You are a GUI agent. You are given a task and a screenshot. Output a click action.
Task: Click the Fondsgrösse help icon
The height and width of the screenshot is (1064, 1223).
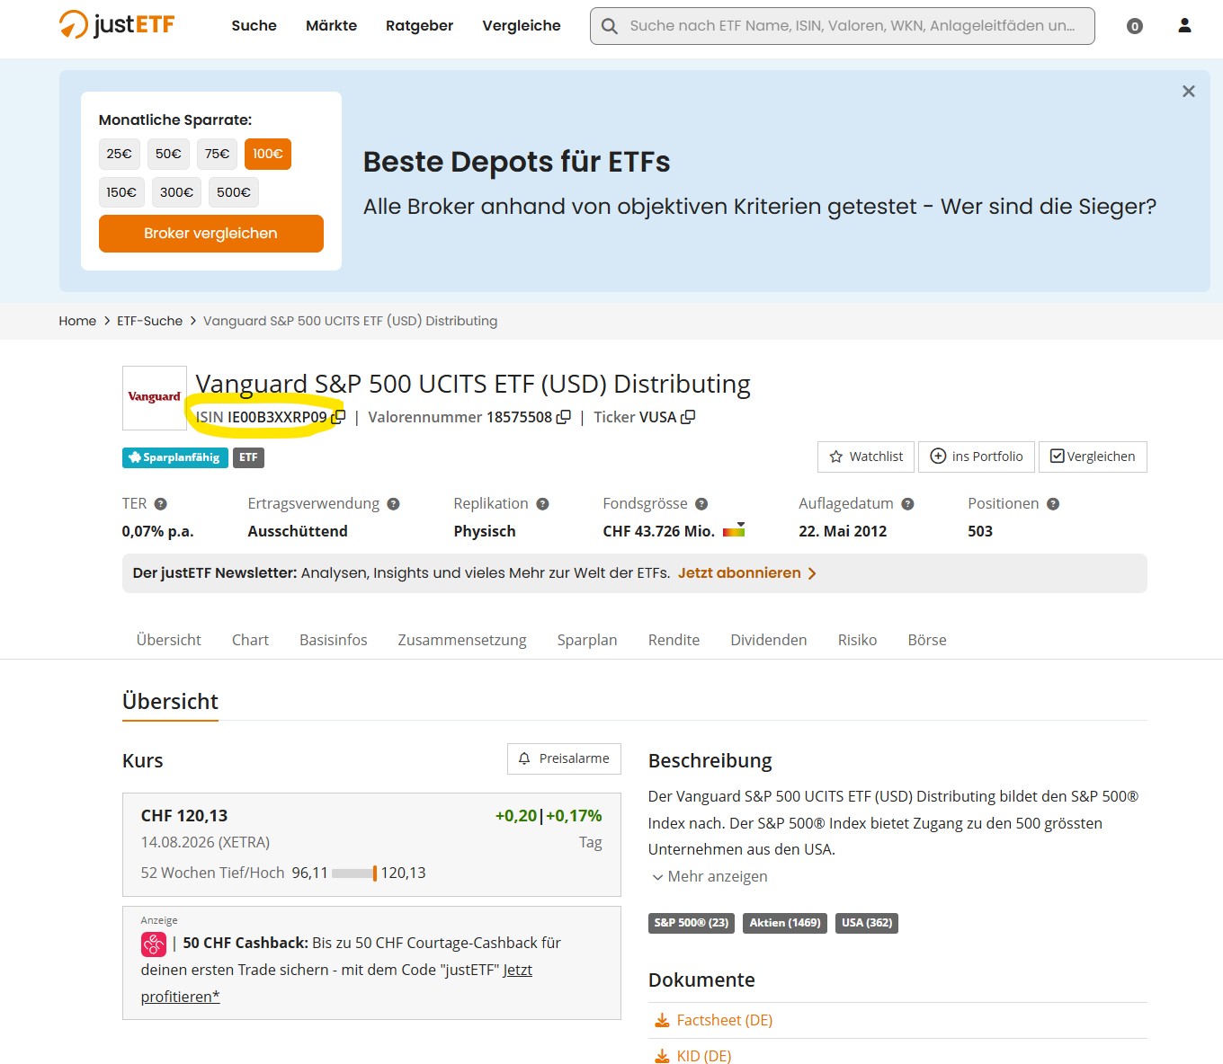[701, 504]
